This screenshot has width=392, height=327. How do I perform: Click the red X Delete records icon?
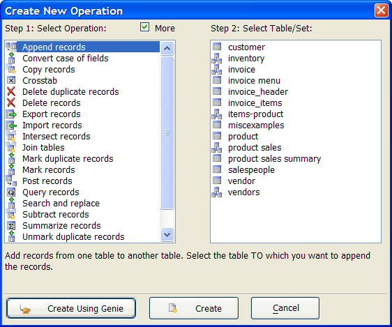coord(11,102)
